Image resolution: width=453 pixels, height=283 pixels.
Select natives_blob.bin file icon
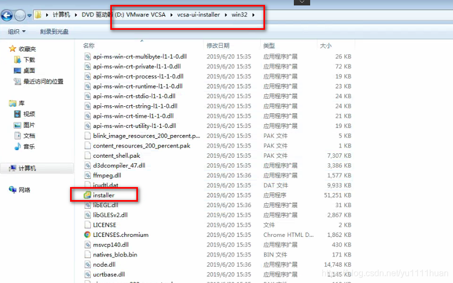[x=87, y=255]
